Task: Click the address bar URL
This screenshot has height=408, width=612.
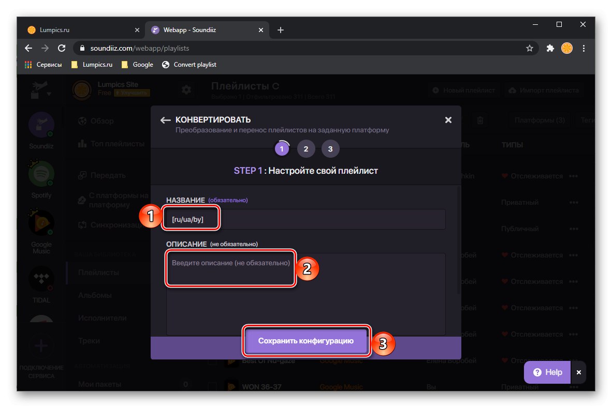Action: click(x=140, y=48)
